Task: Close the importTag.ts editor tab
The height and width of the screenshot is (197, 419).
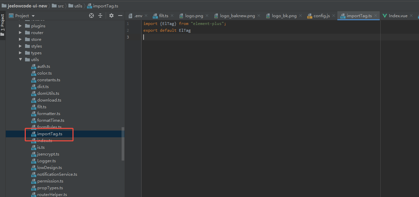Action: click(376, 16)
